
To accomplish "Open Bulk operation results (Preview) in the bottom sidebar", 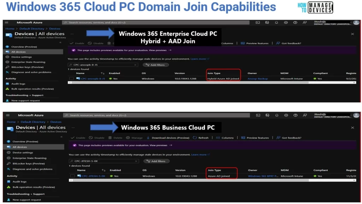I will [34, 187].
